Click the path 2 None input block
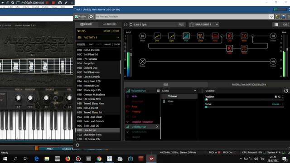 point(143,62)
